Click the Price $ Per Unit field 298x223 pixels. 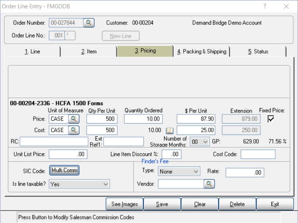pos(196,119)
